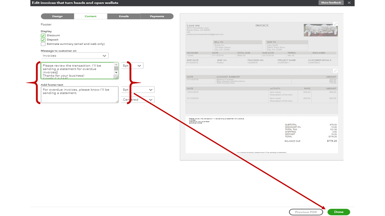This screenshot has width=385, height=216.
Task: Click the ACTIVITY column header in preview
Action: [x=275, y=88]
